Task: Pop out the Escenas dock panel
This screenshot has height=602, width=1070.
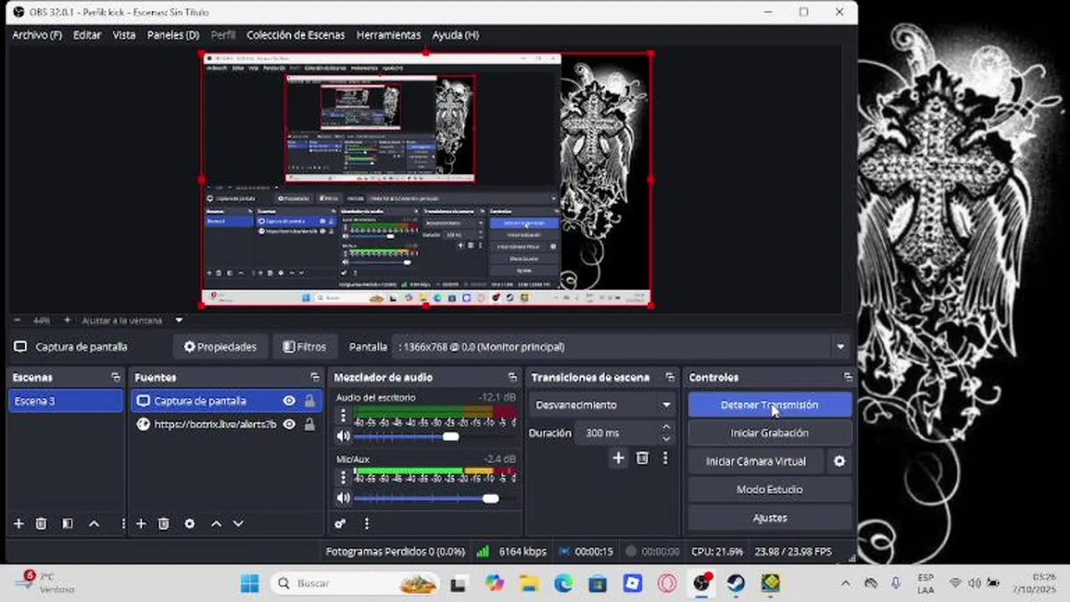Action: point(115,378)
